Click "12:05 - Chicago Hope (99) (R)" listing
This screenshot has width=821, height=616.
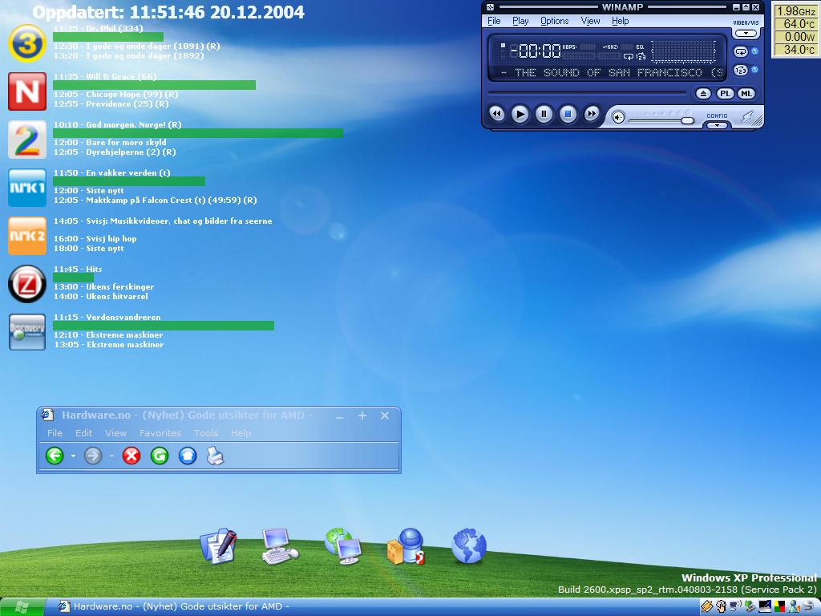pyautogui.click(x=115, y=95)
